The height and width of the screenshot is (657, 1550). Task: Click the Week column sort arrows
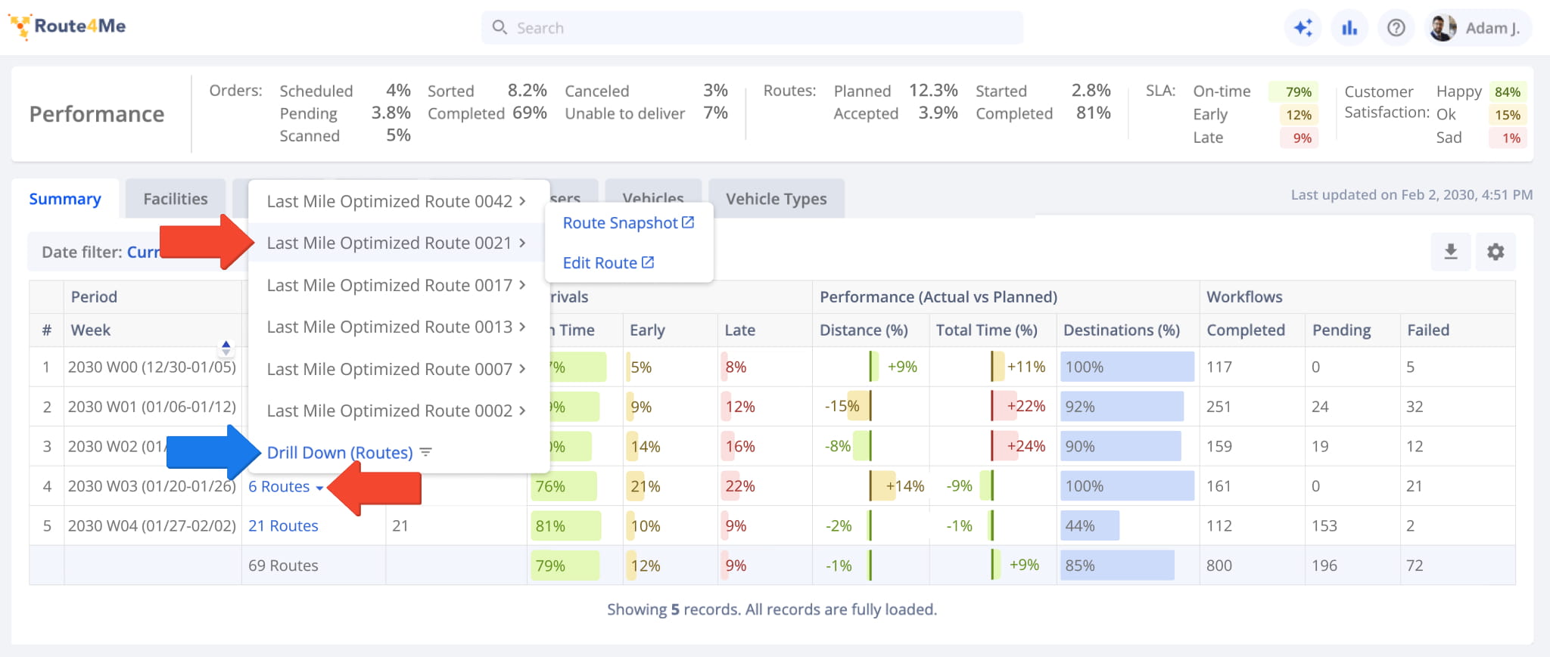tap(226, 348)
